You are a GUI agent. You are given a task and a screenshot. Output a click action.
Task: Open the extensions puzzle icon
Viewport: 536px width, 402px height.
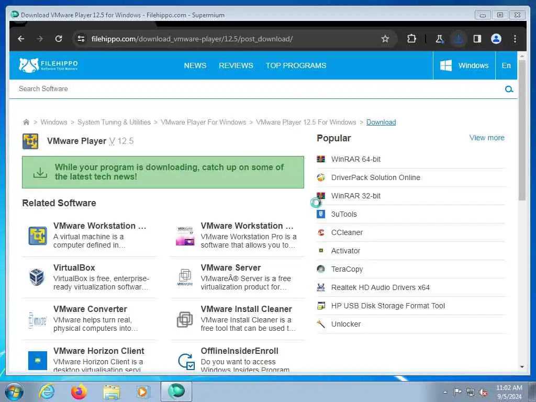pyautogui.click(x=411, y=39)
